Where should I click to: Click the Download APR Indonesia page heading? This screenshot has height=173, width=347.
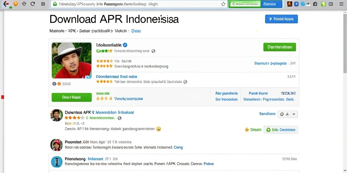pos(114,19)
